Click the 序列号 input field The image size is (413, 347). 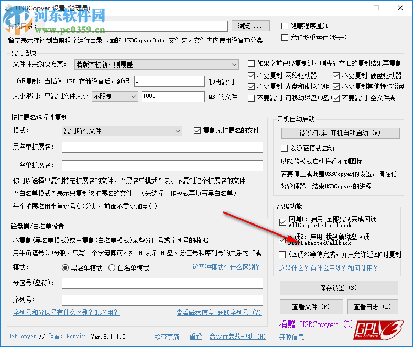point(162,300)
